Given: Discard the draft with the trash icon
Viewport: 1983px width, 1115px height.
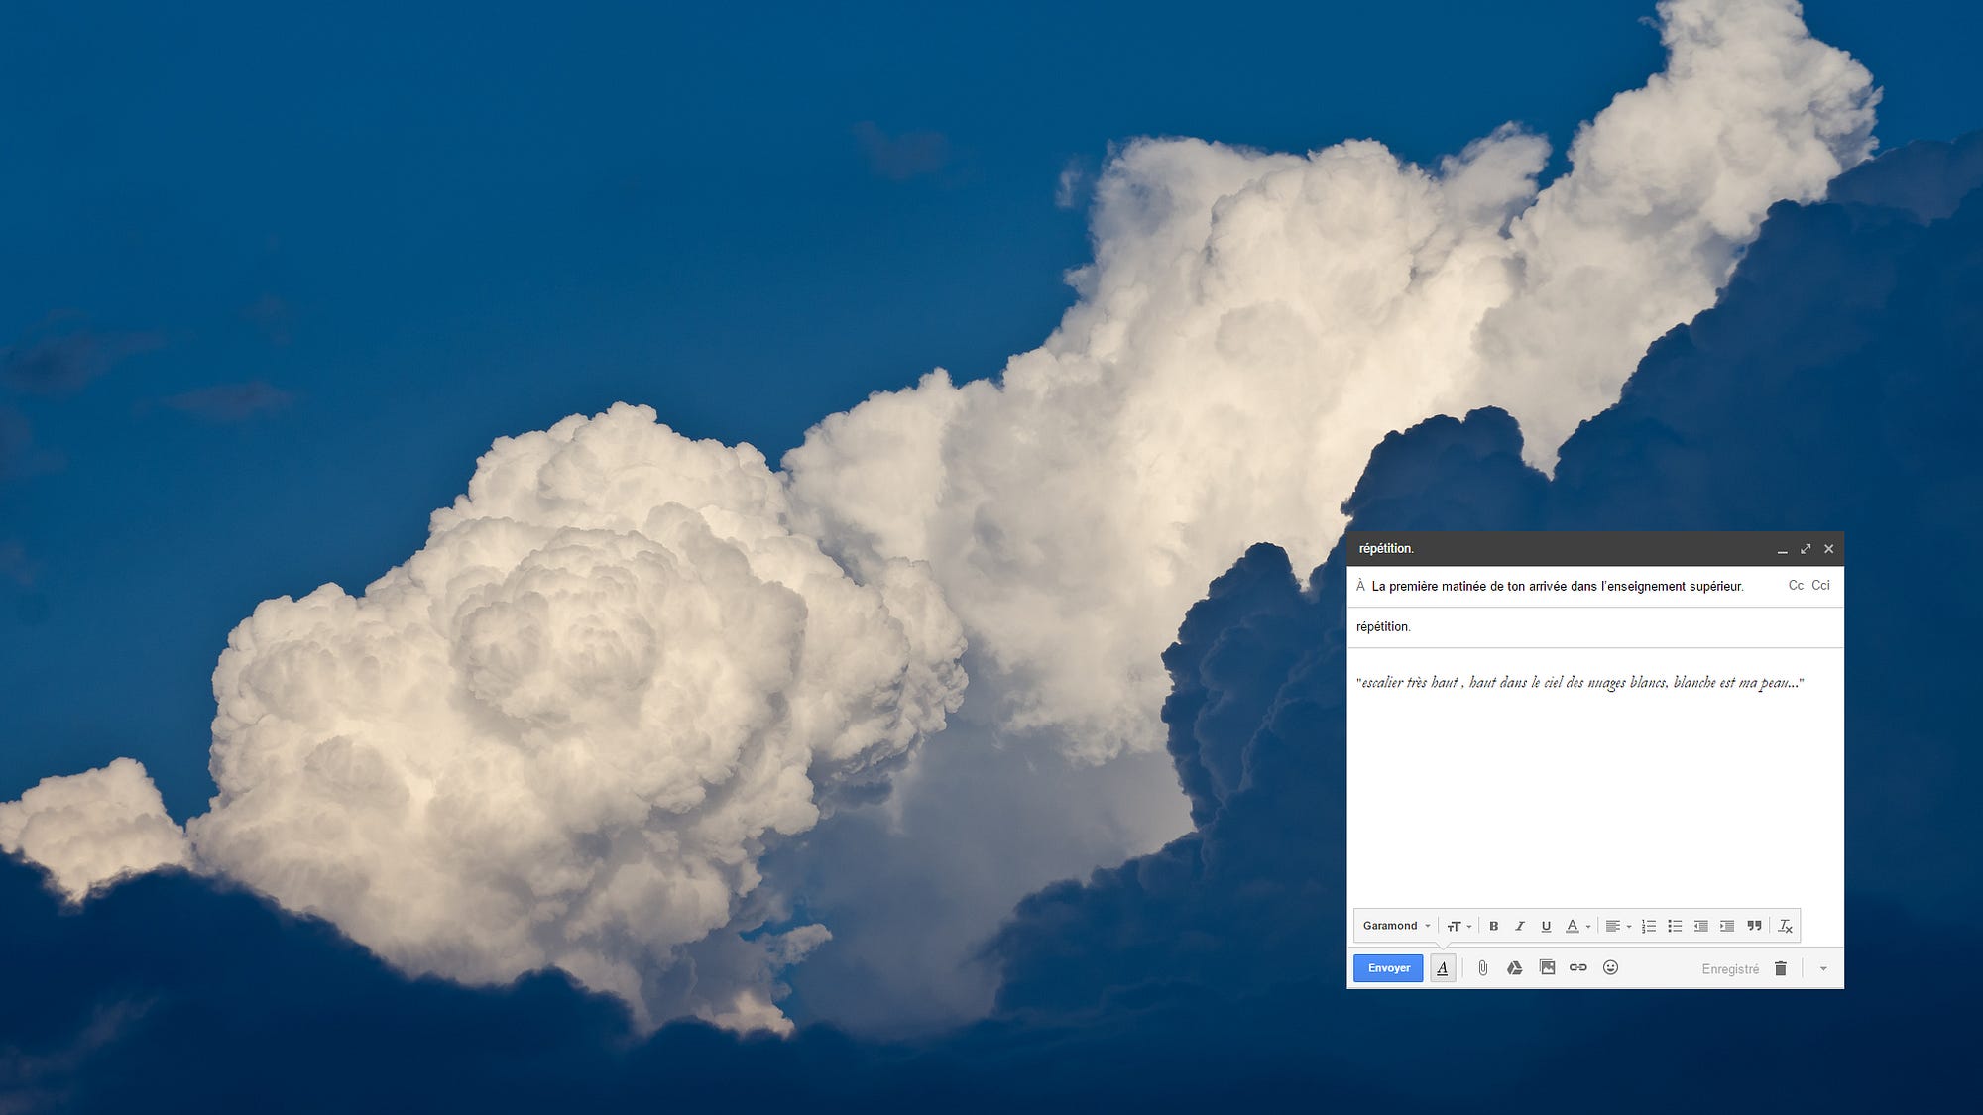Looking at the screenshot, I should (x=1781, y=968).
